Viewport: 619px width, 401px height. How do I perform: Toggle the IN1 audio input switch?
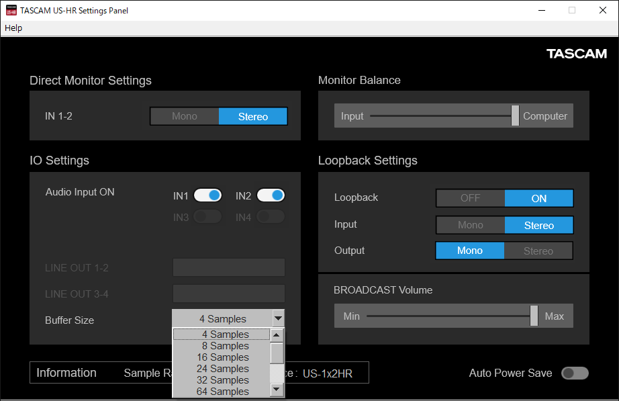pos(207,195)
